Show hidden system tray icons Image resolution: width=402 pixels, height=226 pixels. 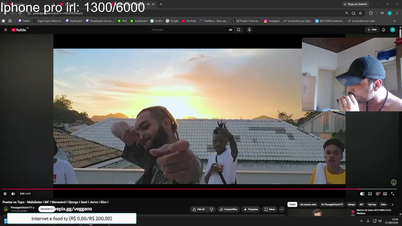point(361,221)
